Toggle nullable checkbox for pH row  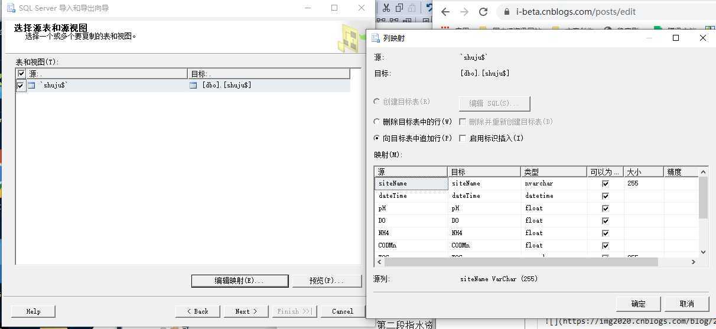click(x=605, y=209)
